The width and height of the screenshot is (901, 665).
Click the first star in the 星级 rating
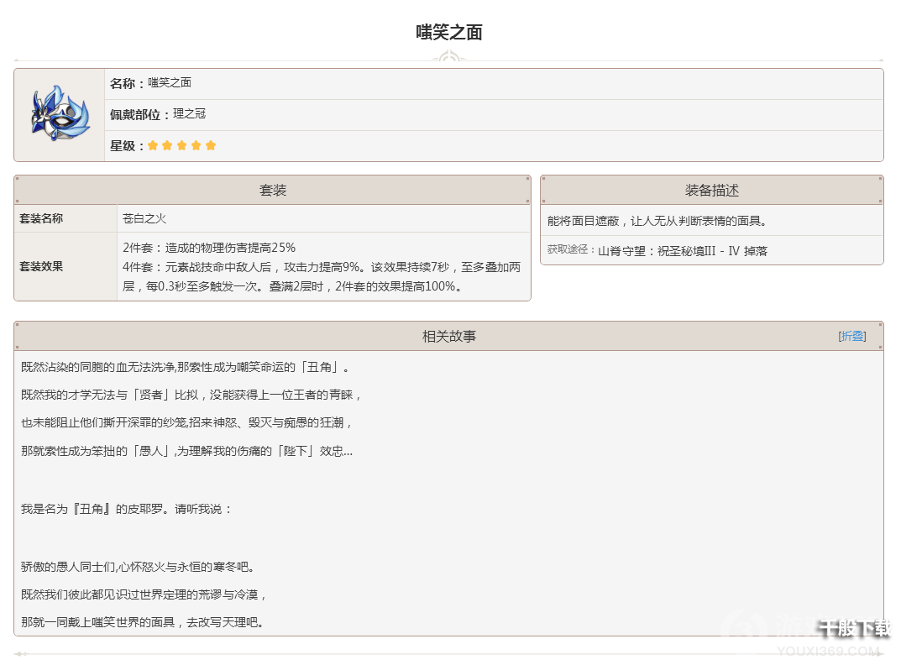[x=153, y=145]
